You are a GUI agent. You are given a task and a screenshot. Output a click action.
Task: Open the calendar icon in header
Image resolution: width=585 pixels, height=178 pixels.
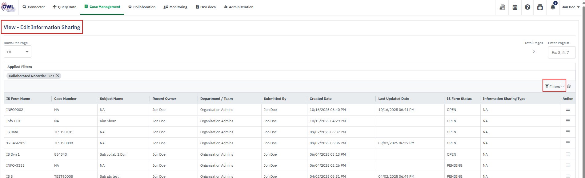coord(515,7)
